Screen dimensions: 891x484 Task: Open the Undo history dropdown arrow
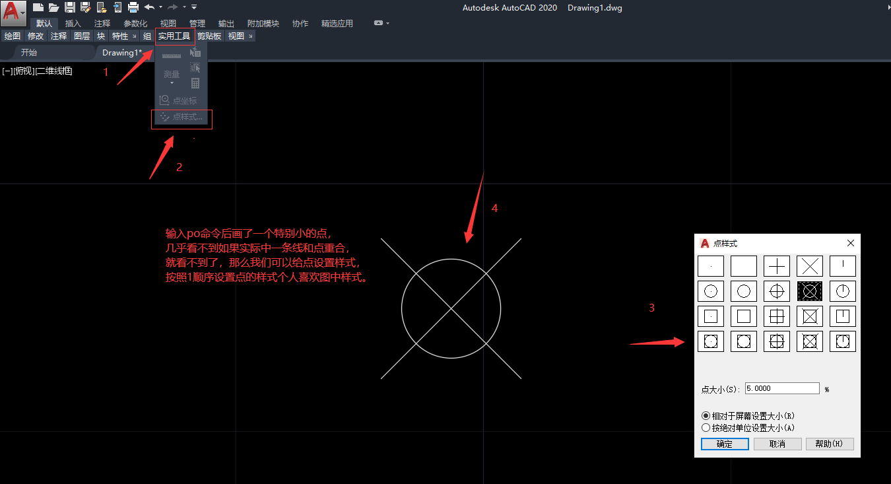160,7
